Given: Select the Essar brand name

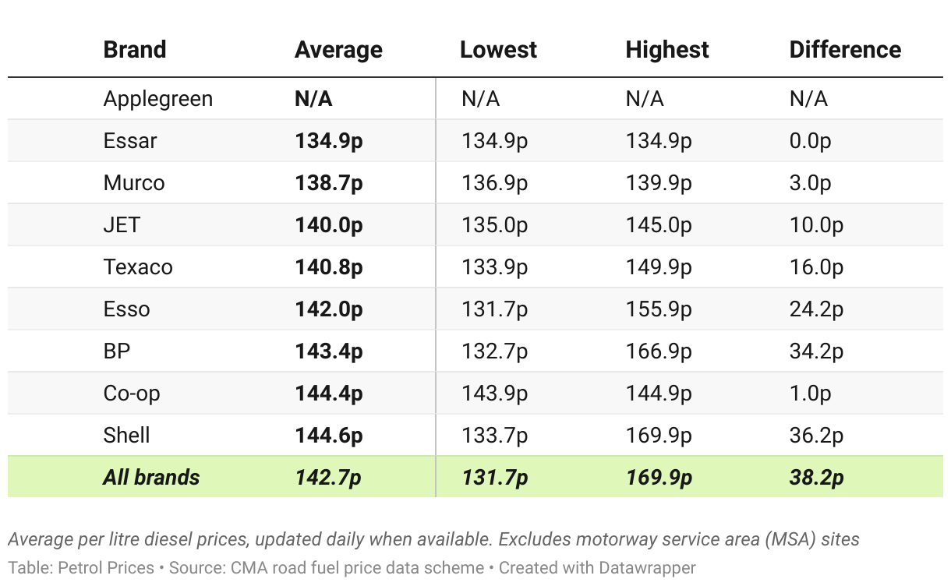Looking at the screenshot, I should (130, 141).
